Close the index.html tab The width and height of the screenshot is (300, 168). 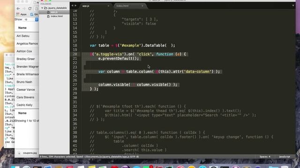142,6
